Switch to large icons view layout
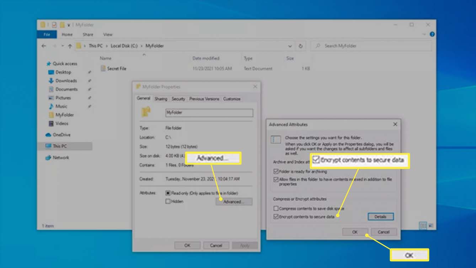Image resolution: width=476 pixels, height=268 pixels. 431,226
